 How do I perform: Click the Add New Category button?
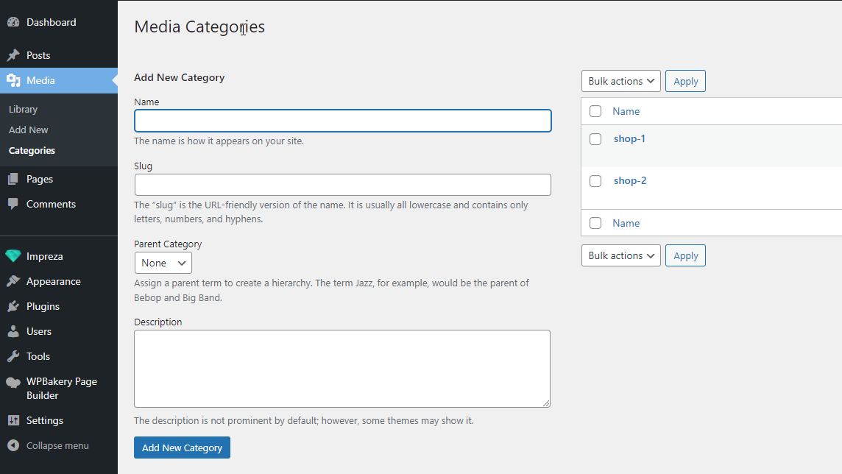[182, 448]
